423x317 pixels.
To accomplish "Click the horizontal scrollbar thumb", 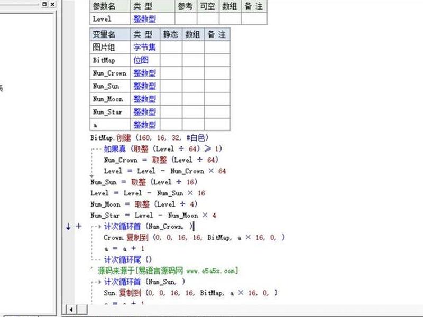I will (x=82, y=310).
